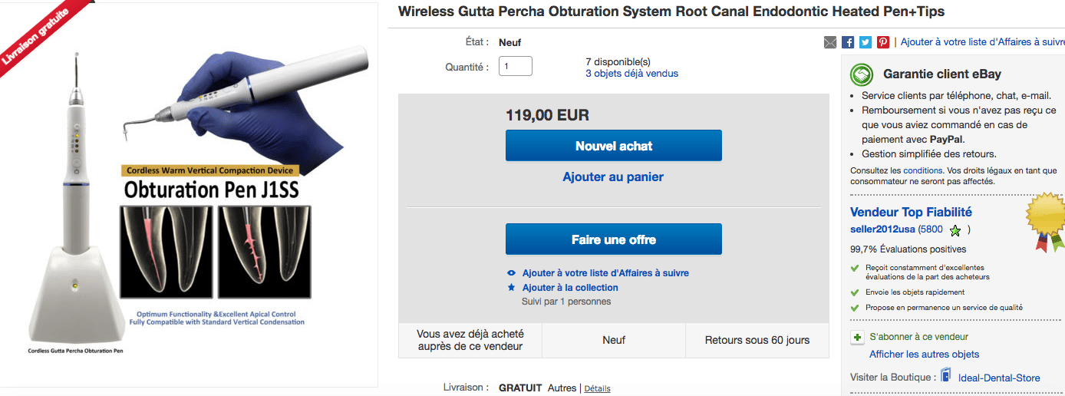
Task: Open the Ideal-Dental-Store door icon
Action: coord(947,378)
